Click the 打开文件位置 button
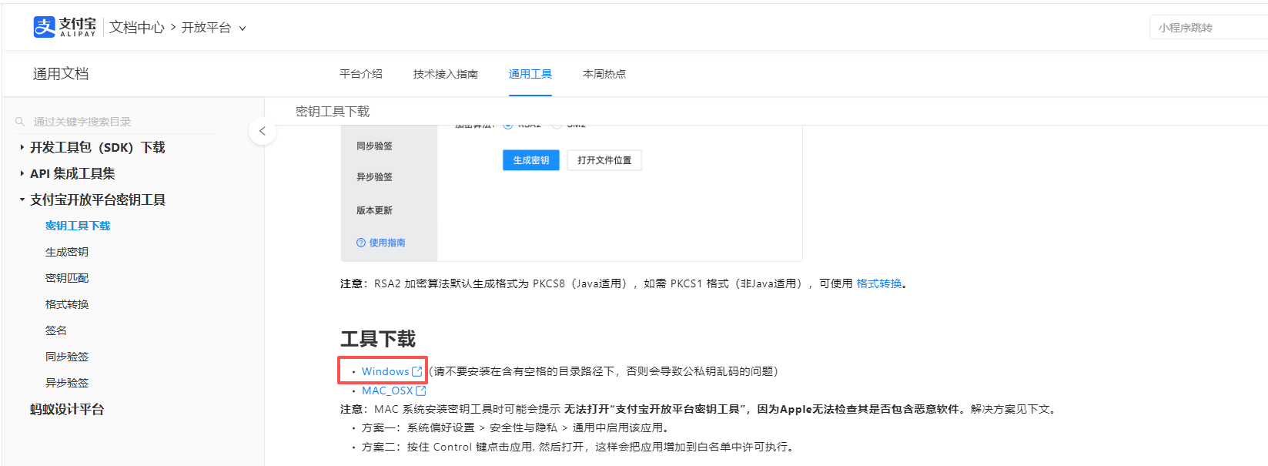1268x466 pixels. pos(604,160)
